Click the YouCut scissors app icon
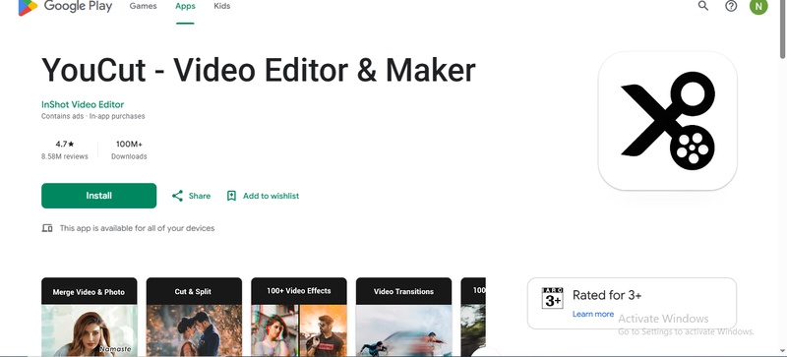The height and width of the screenshot is (357, 787). (x=668, y=121)
